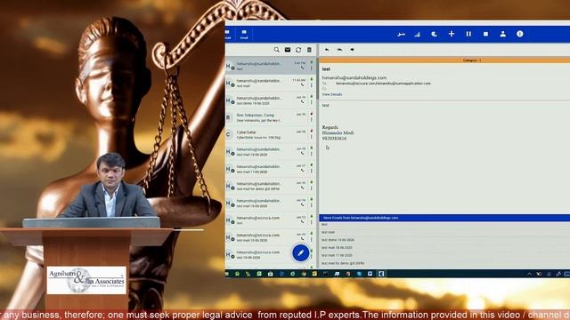This screenshot has width=570, height=320.
Task: Open more options for first test email
Action: click(311, 68)
